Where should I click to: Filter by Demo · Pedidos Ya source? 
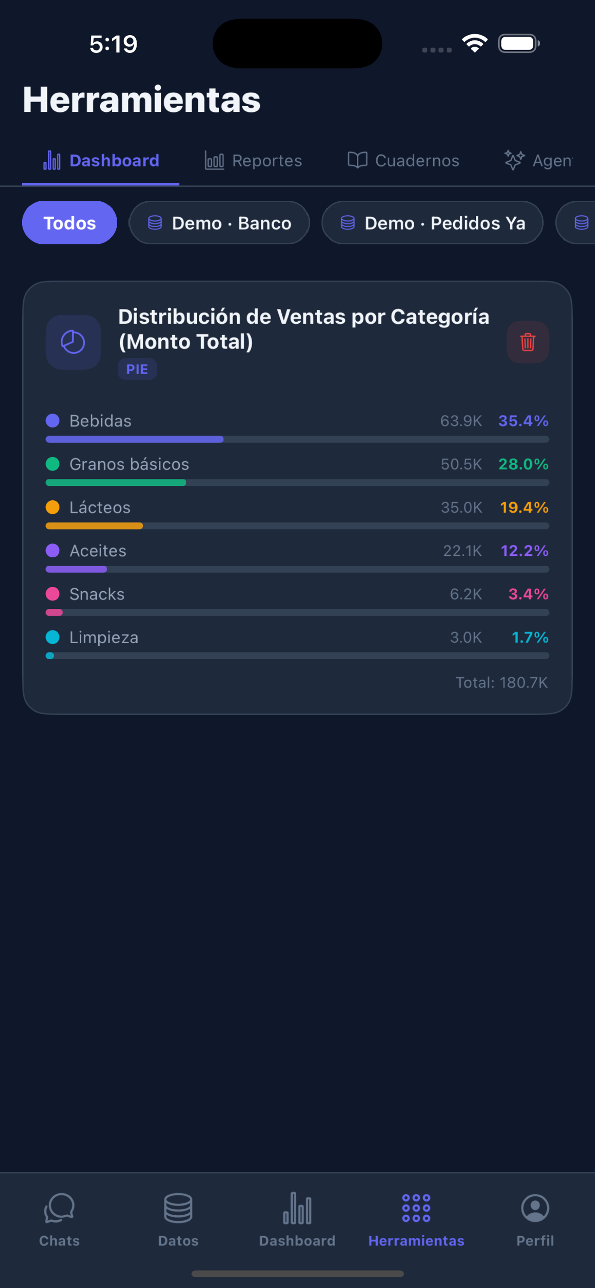click(x=432, y=223)
